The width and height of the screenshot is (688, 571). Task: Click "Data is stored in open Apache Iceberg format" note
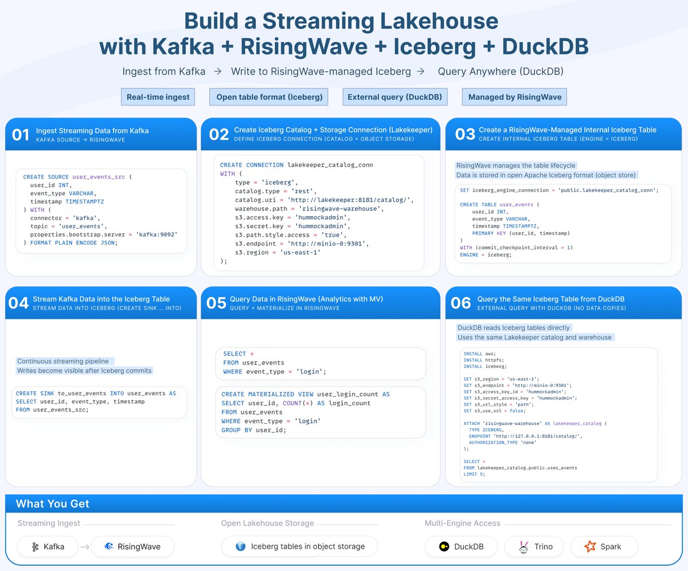(546, 175)
